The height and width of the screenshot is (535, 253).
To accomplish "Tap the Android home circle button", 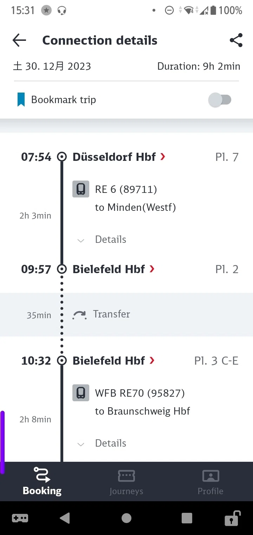I will 126,518.
